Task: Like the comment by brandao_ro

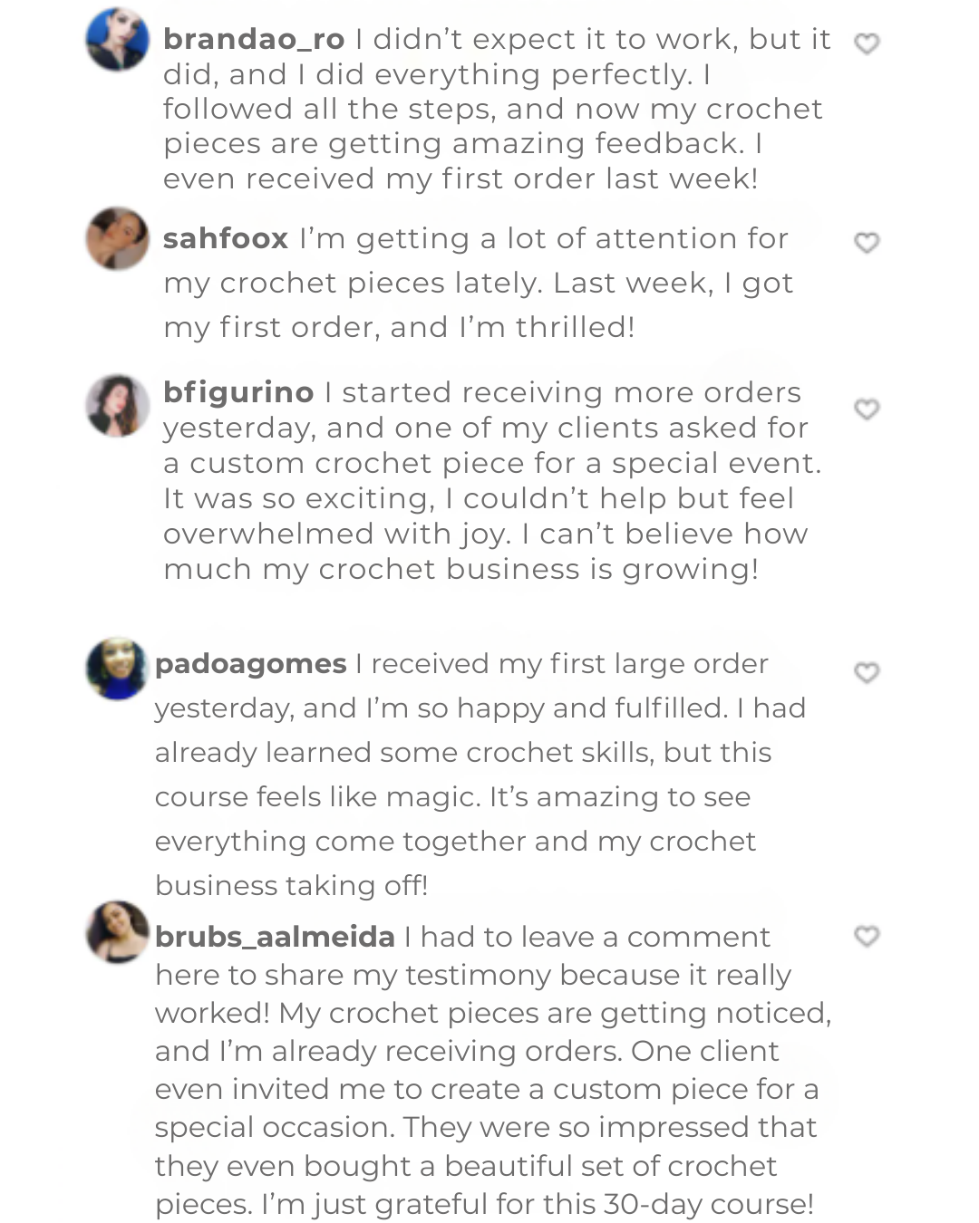Action: pos(868,43)
